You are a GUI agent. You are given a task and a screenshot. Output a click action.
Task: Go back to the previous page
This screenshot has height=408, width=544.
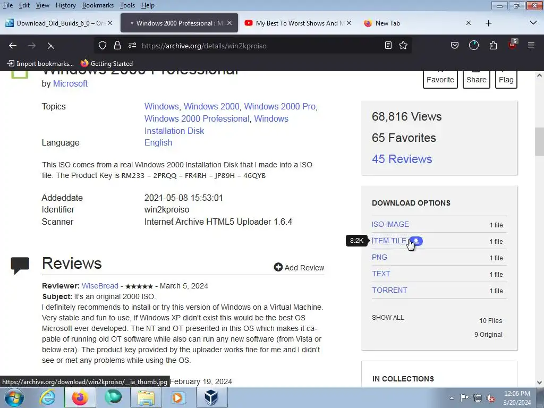13,46
